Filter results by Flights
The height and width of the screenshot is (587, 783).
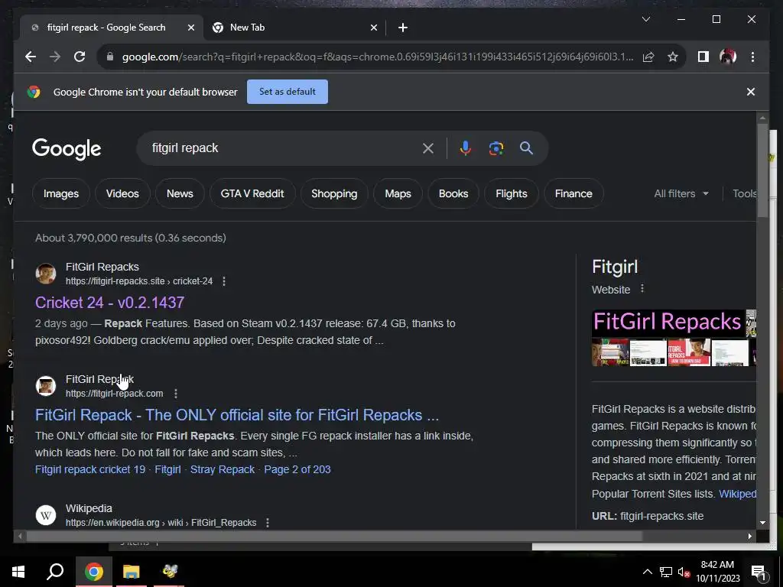[512, 193]
